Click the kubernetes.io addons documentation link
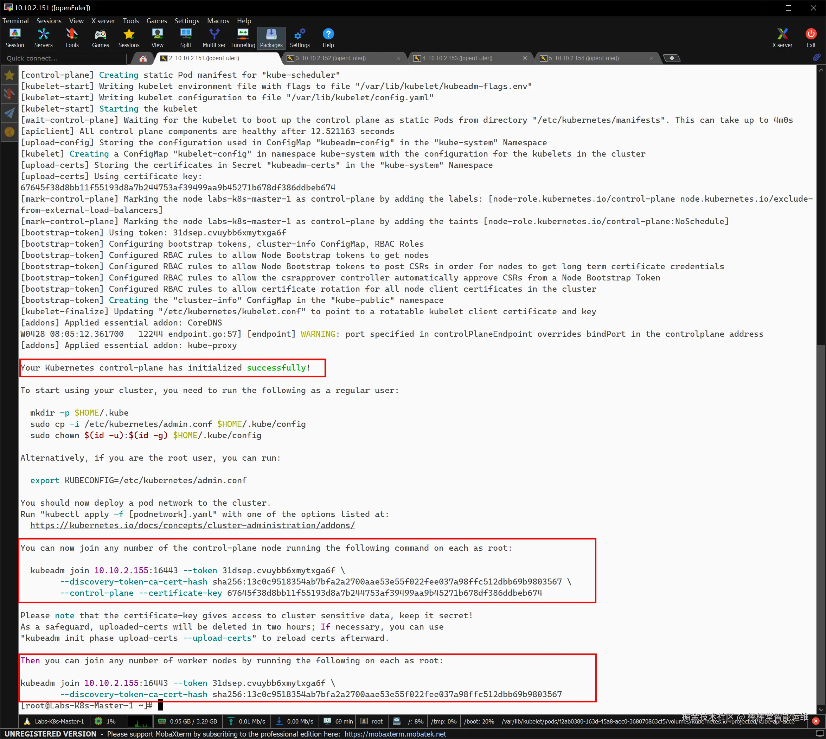This screenshot has width=826, height=739. (192, 525)
